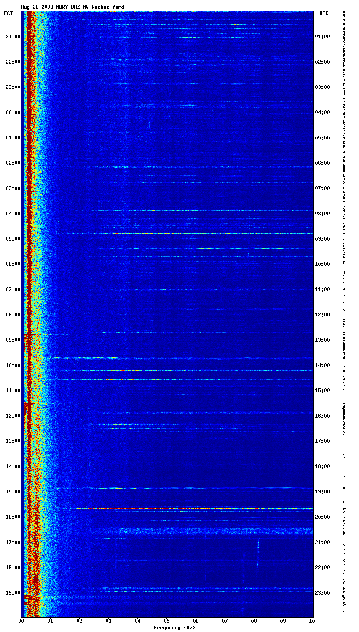The width and height of the screenshot is (359, 632).
Task: Select the 13:00 label on the ECT axis
Action: 13,441
